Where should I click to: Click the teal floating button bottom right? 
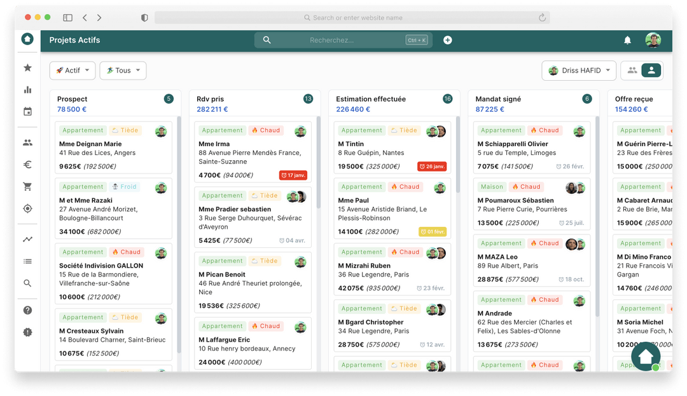pyautogui.click(x=646, y=355)
